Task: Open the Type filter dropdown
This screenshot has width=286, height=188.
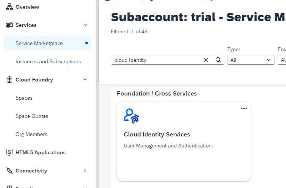Action: coord(250,60)
